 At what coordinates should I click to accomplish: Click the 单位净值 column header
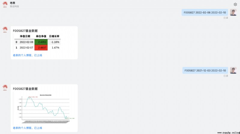coord(41,36)
